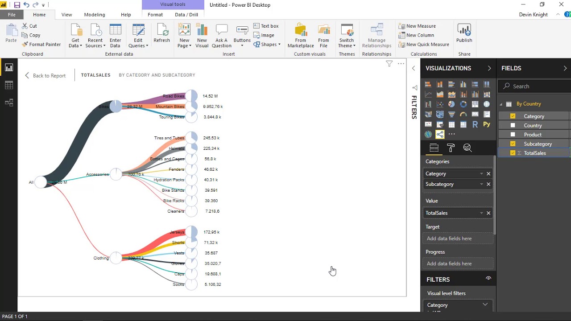Open the TotalSales value dropdown arrow
Viewport: 571px width, 321px height.
pyautogui.click(x=481, y=213)
